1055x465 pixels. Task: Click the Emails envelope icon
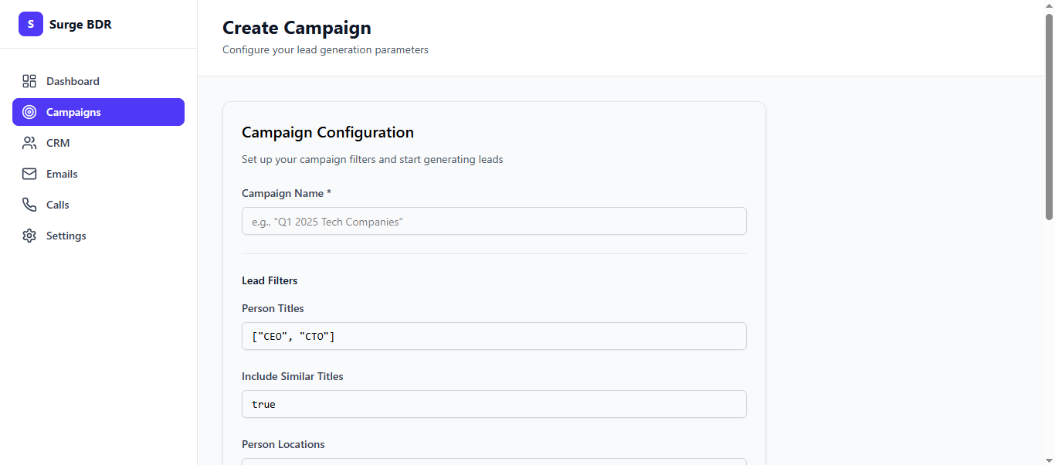pos(29,174)
